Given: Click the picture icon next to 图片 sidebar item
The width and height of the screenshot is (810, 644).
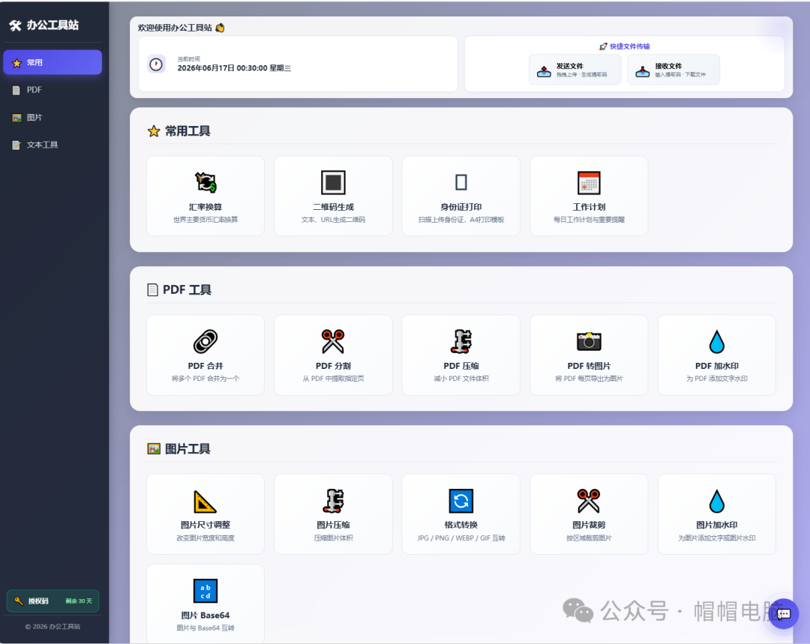Looking at the screenshot, I should pos(16,118).
